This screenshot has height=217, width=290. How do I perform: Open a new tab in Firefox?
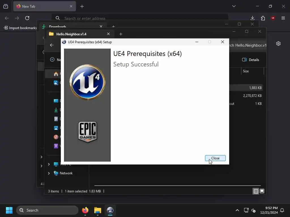pos(82,6)
